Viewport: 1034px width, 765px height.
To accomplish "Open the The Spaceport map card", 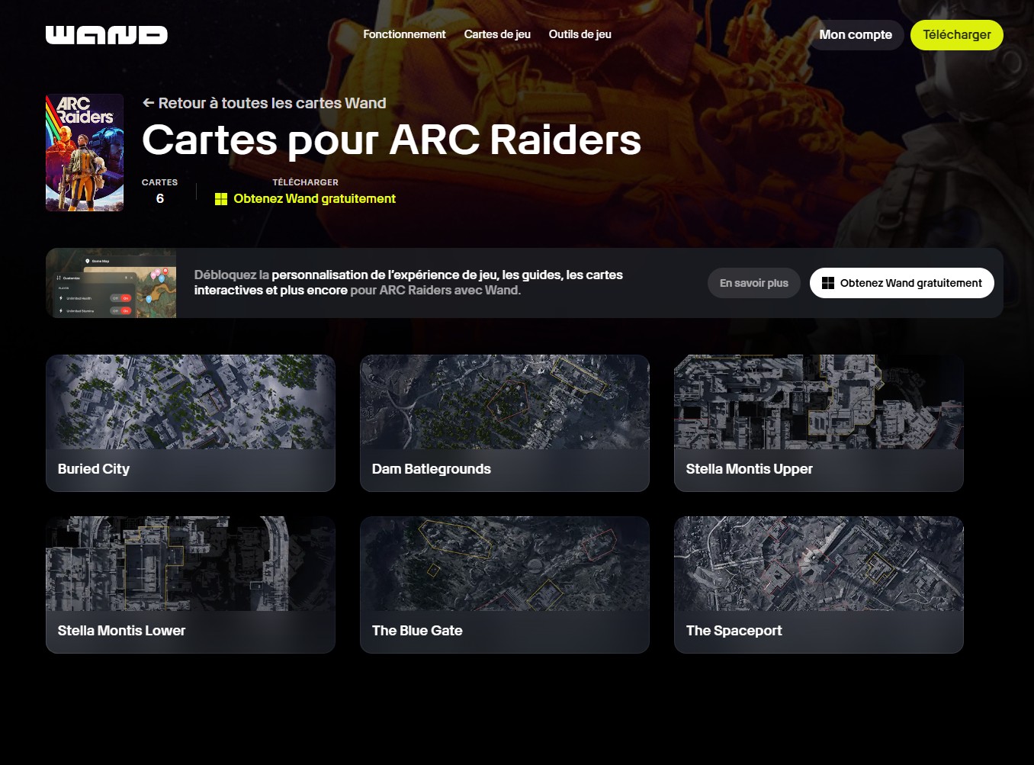I will 819,585.
